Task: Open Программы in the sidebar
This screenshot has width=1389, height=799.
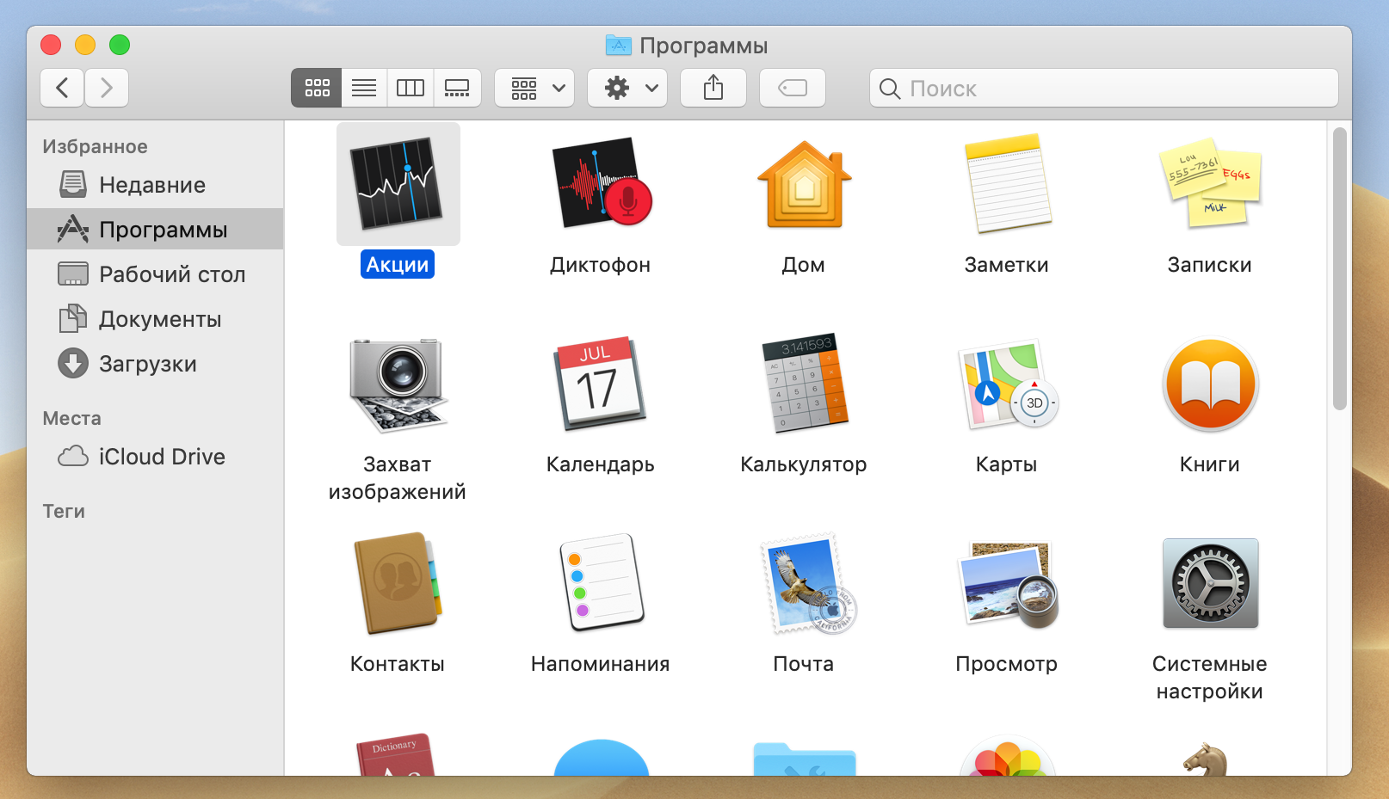Action: 155,229
